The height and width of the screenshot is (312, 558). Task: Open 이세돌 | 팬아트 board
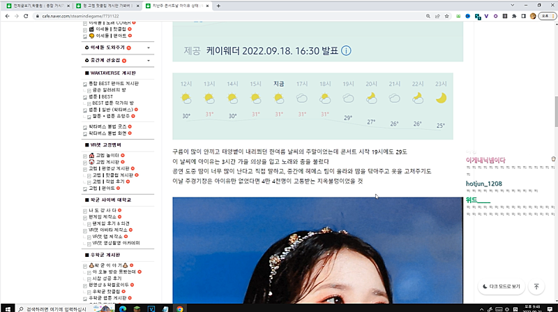[111, 36]
